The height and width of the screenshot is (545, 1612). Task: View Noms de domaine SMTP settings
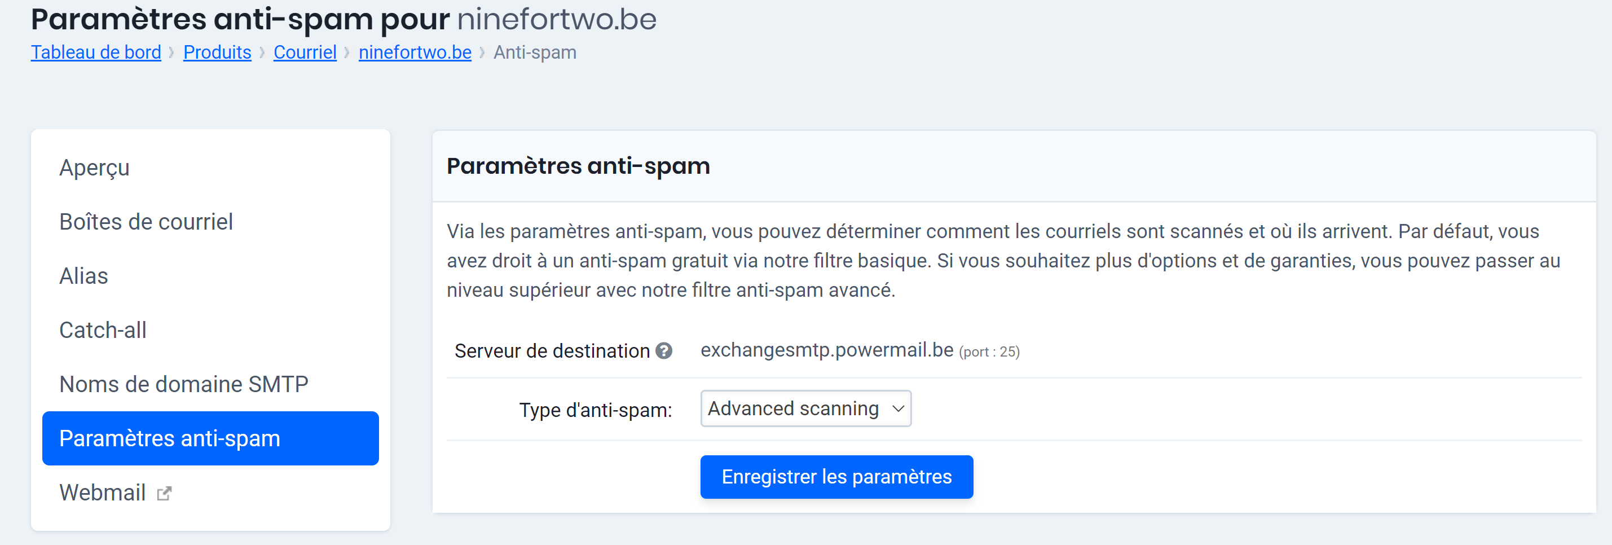183,384
